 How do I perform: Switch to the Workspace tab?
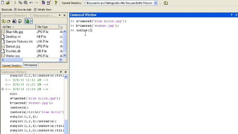click(x=30, y=65)
